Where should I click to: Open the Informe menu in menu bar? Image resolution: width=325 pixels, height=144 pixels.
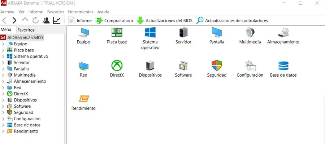pos(36,12)
